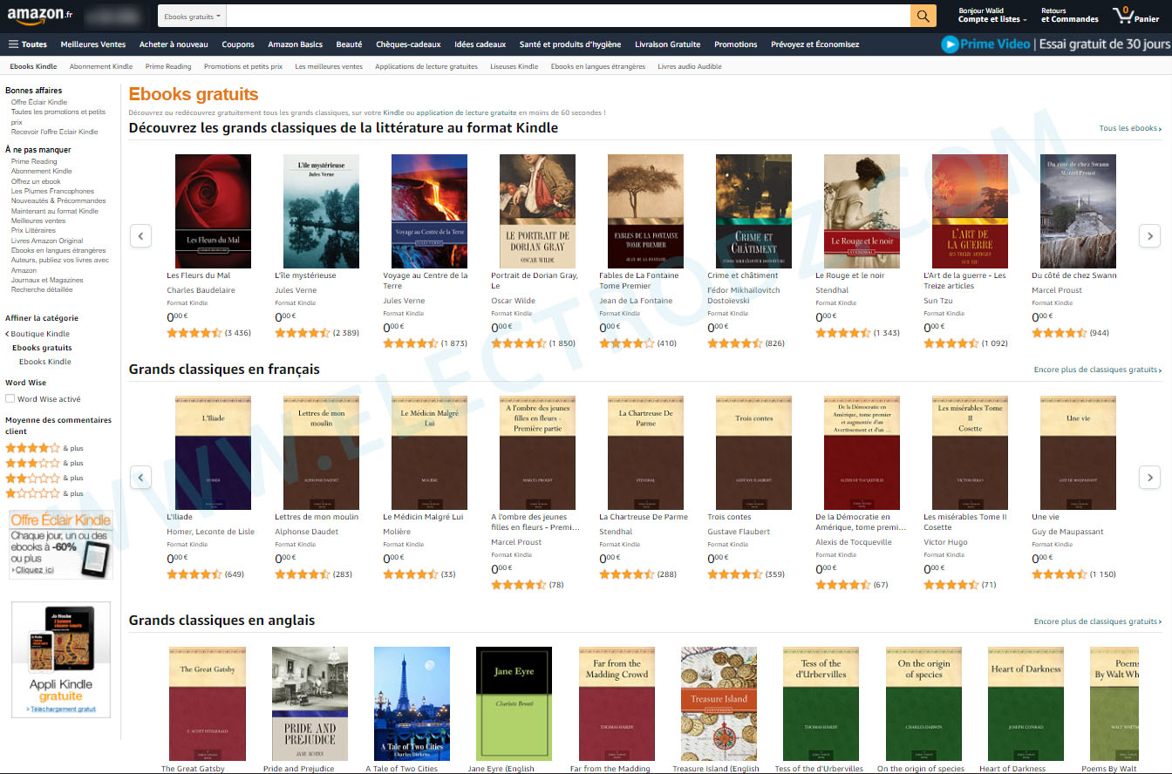The height and width of the screenshot is (774, 1172).
Task: Open Les Fleurs du Mal cover
Action: (x=213, y=211)
